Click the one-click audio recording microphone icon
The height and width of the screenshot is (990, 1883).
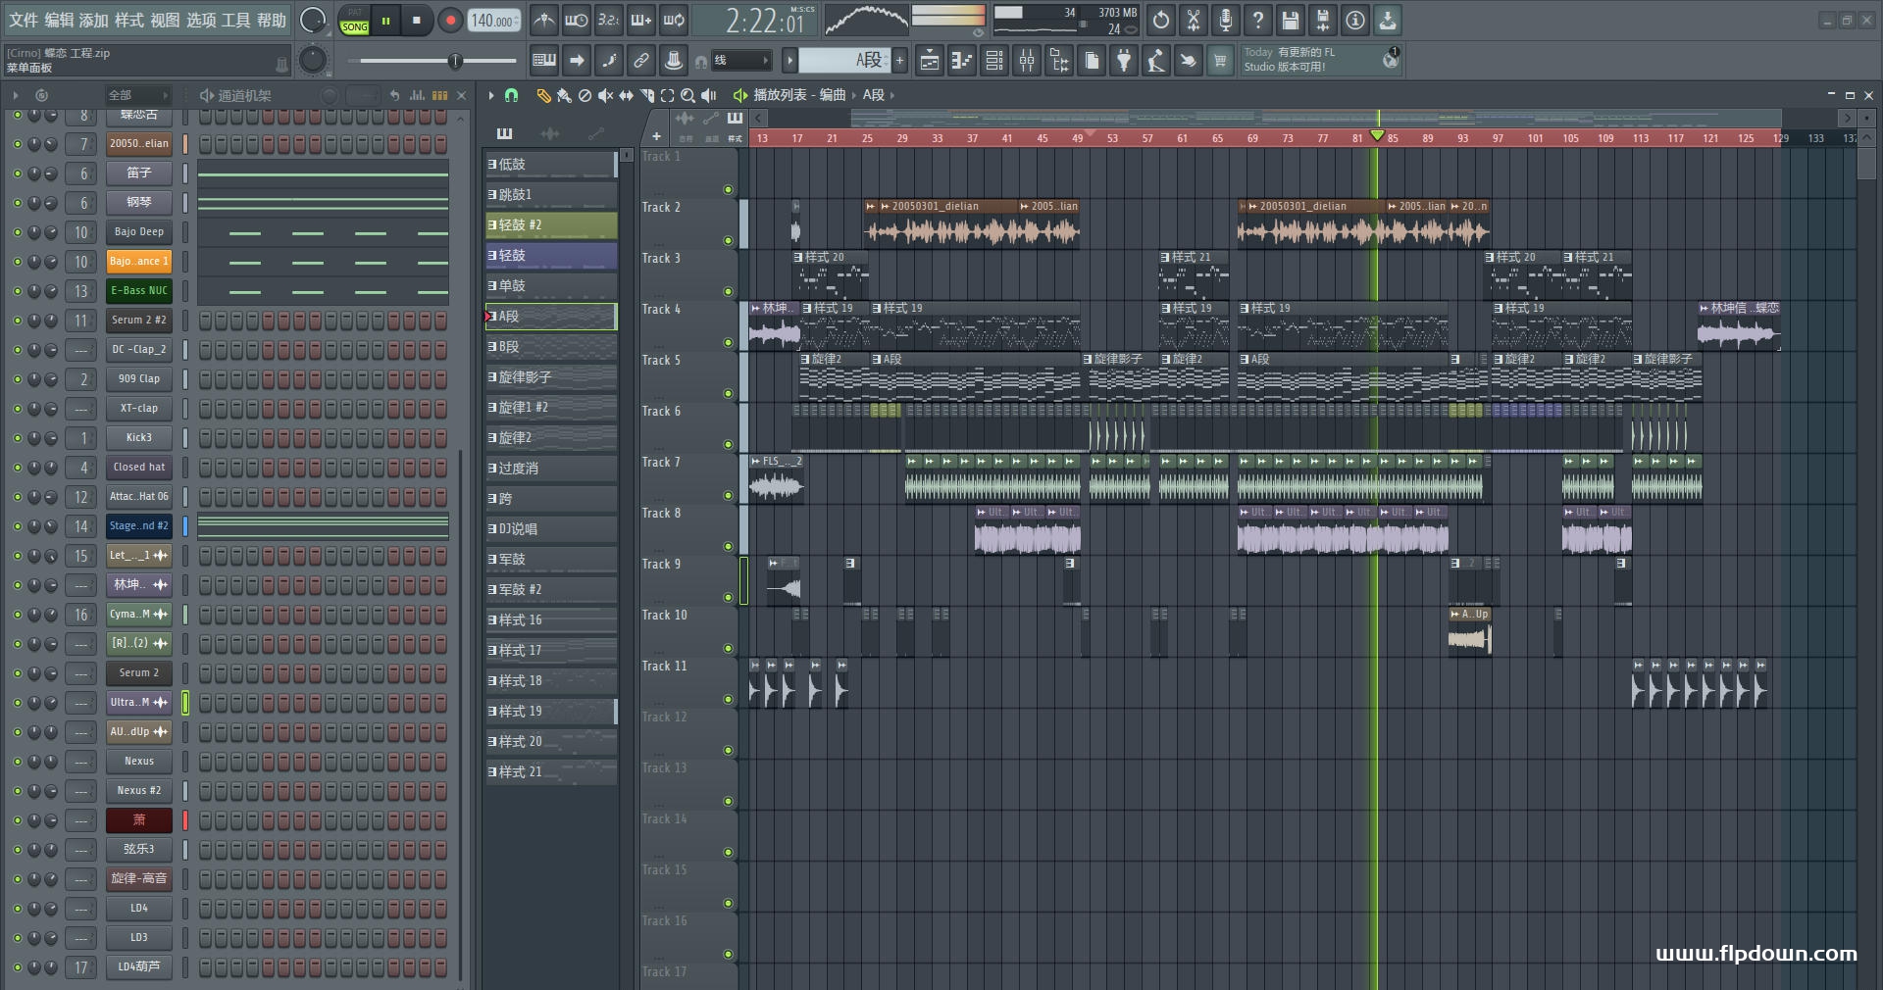[1226, 20]
